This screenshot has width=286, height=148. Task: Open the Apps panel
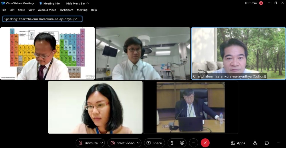pos(238,143)
